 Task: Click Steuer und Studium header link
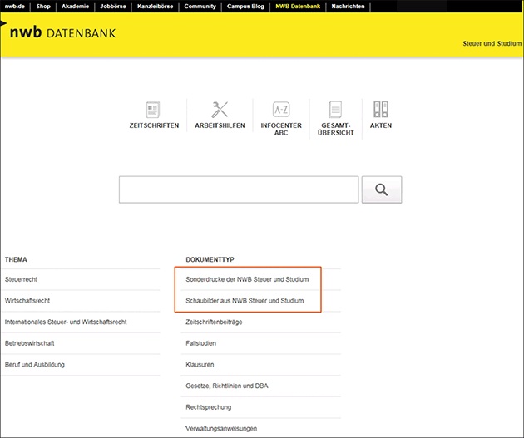(490, 42)
